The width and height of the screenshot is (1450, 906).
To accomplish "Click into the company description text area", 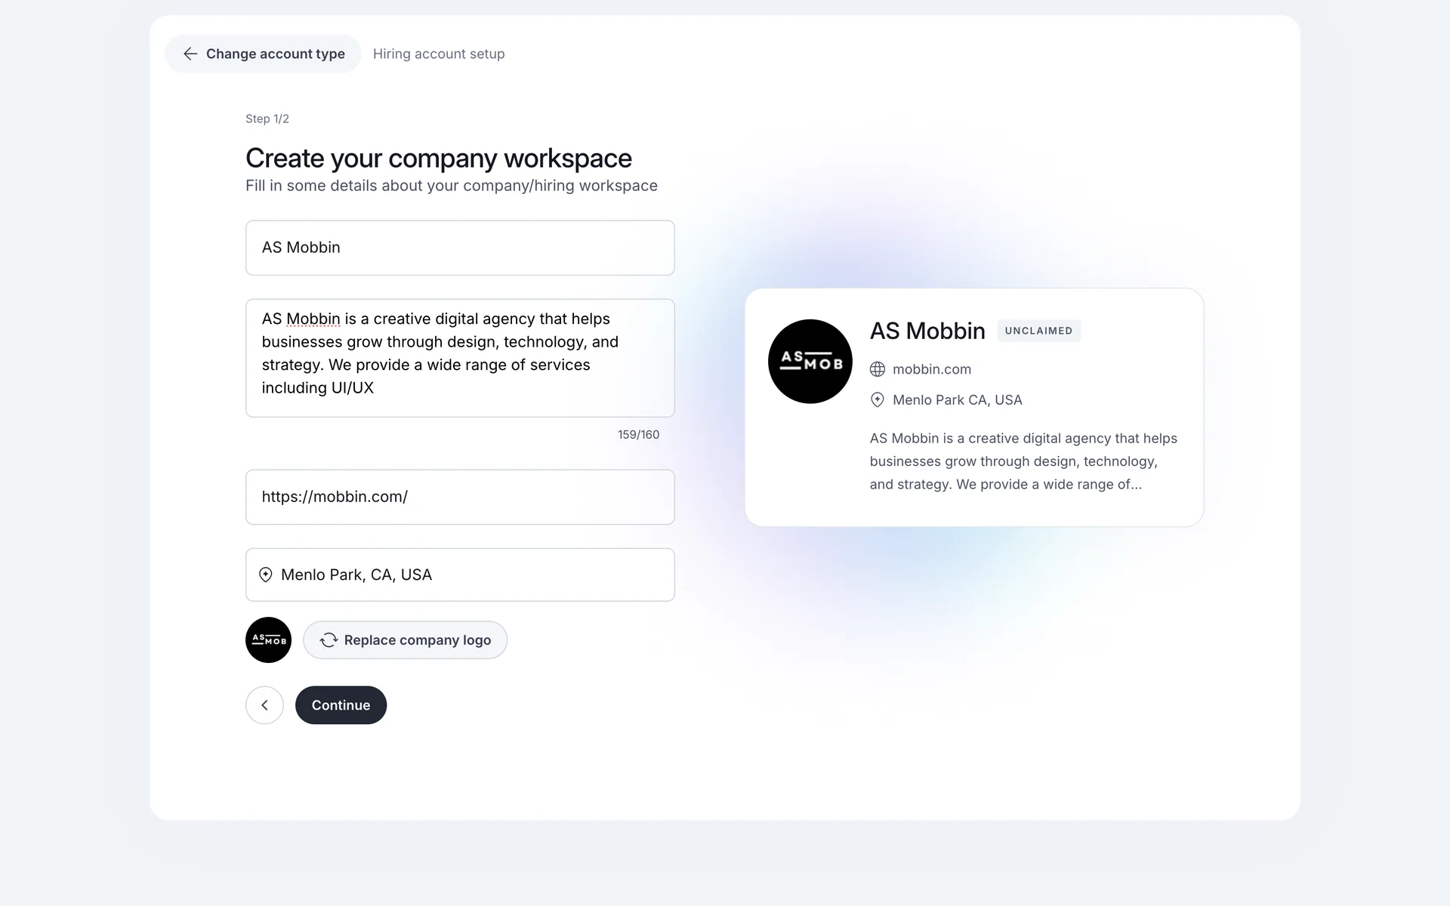I will tap(460, 357).
